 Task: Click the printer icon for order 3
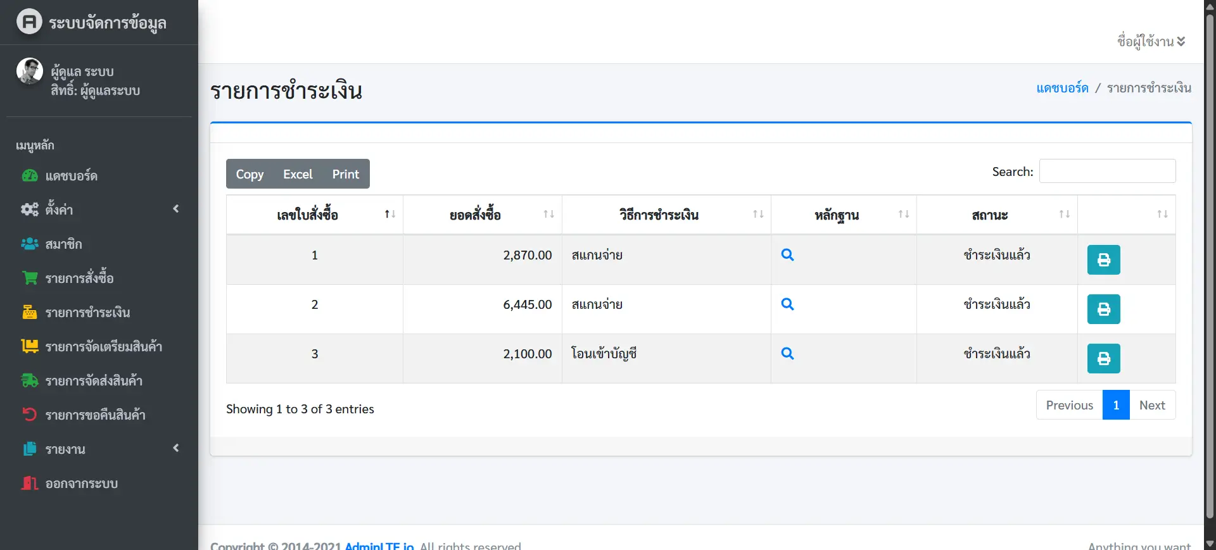pyautogui.click(x=1103, y=359)
